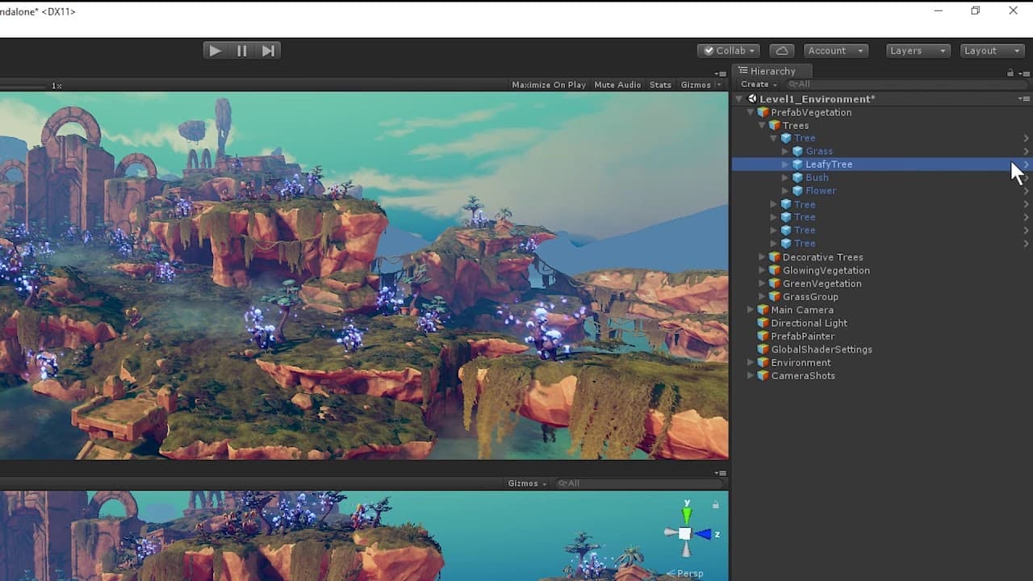Click the Collab button
Viewport: 1033px width, 581px height.
click(x=730, y=50)
